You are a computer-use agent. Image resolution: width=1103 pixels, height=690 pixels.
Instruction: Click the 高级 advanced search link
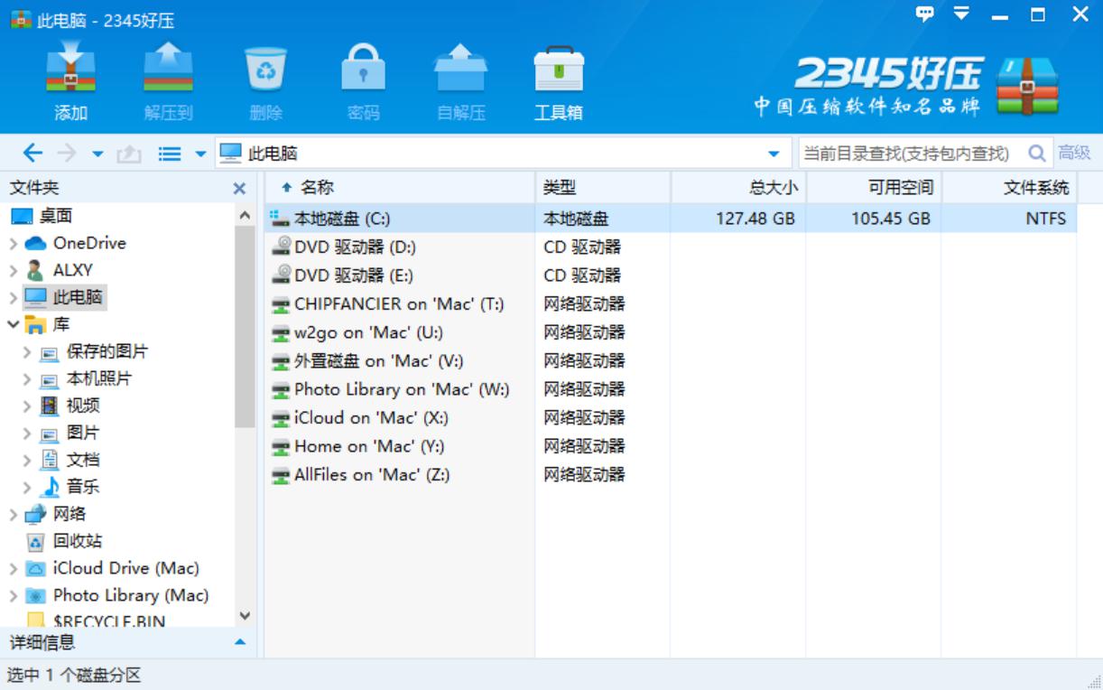coord(1074,154)
